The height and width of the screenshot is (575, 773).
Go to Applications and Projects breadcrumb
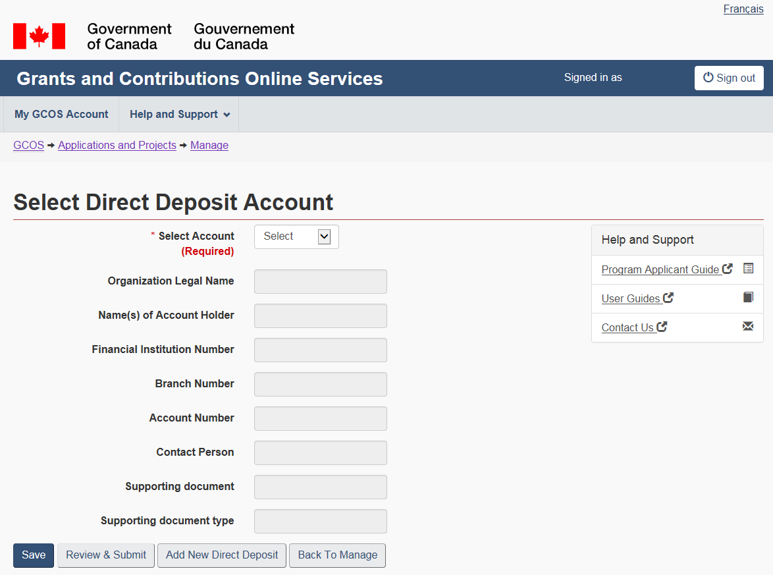tap(117, 146)
